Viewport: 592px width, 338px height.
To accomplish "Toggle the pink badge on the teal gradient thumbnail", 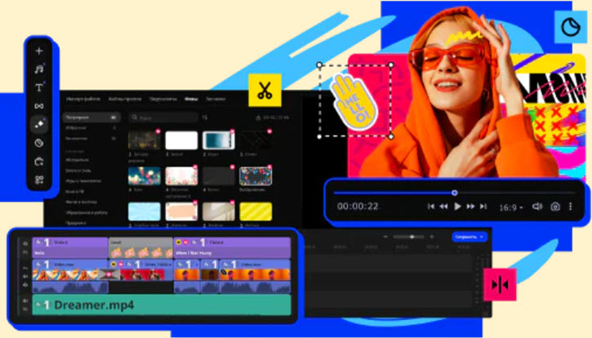I will (x=233, y=131).
